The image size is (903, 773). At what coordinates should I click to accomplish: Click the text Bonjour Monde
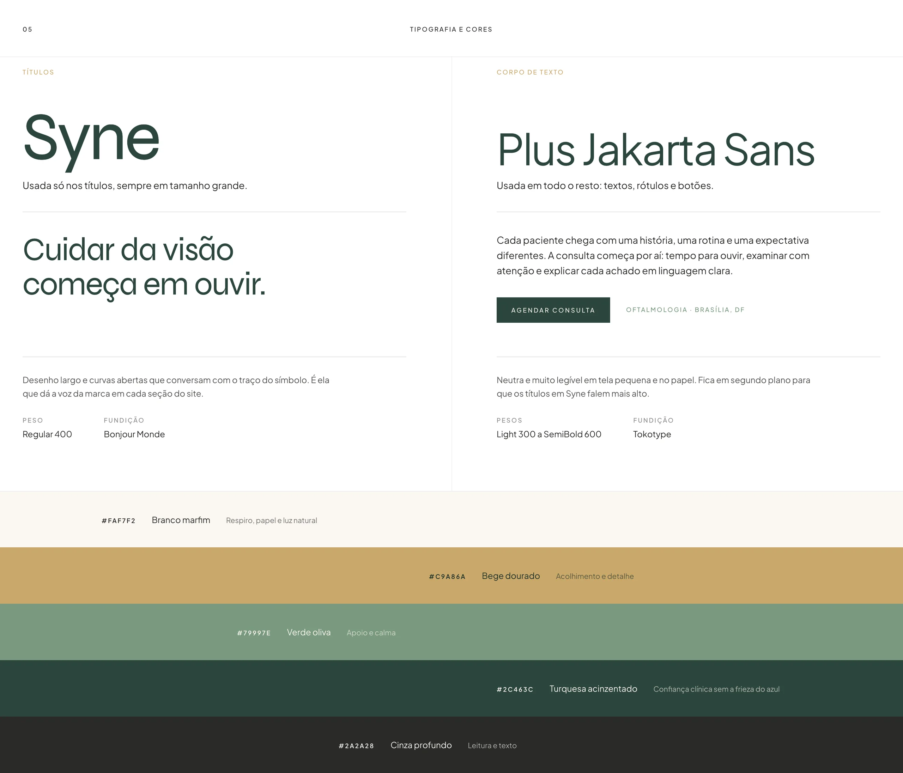[134, 434]
